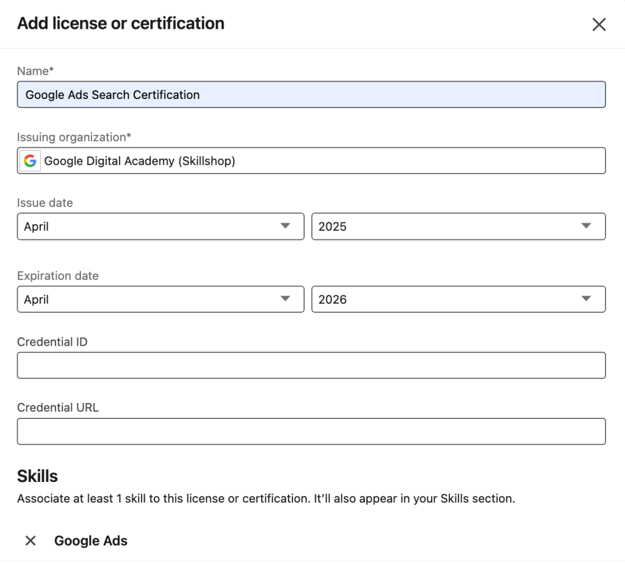
Task: Focus the Credential URL text field
Action: coord(311,431)
